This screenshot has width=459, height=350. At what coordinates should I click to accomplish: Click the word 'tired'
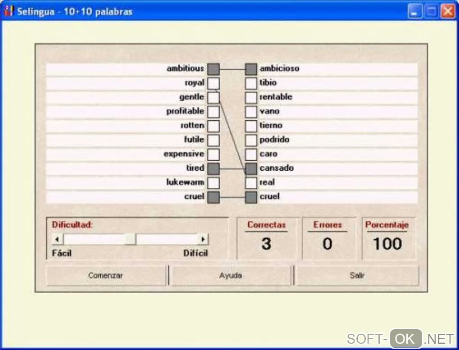pyautogui.click(x=195, y=168)
